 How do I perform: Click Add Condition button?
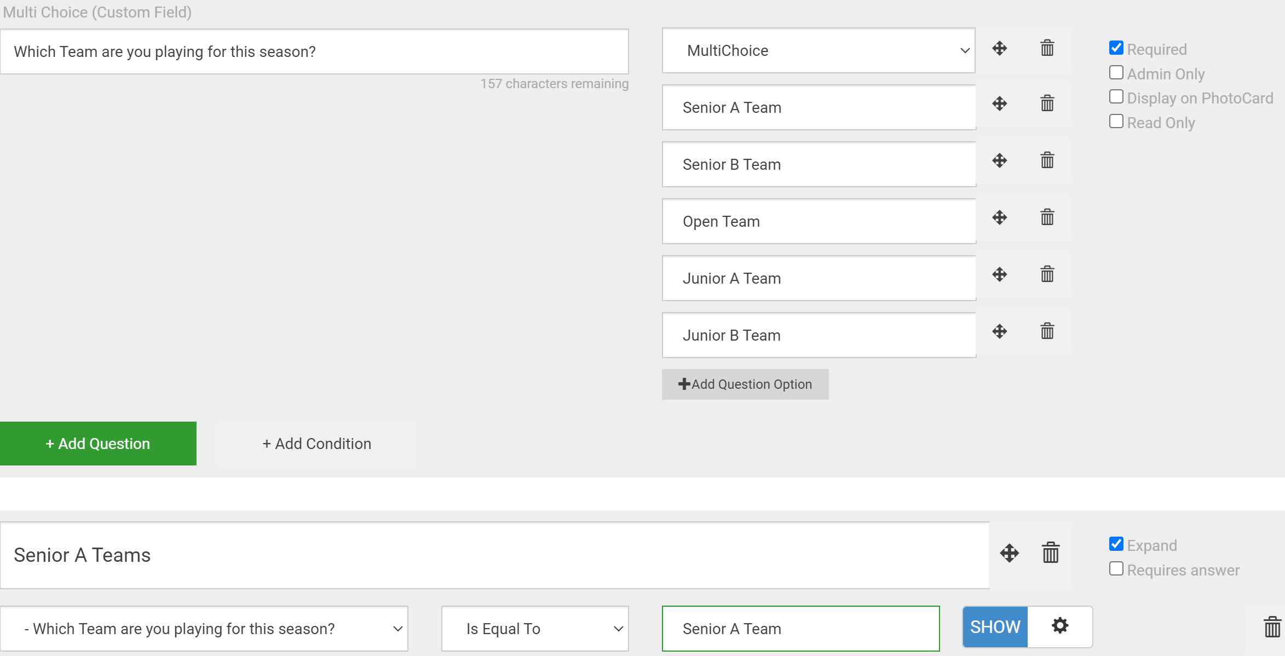pos(316,444)
